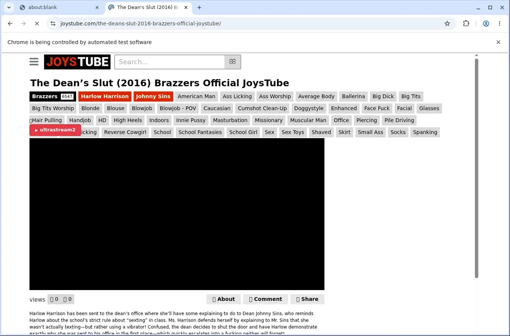View site information icon in address bar

53,23
